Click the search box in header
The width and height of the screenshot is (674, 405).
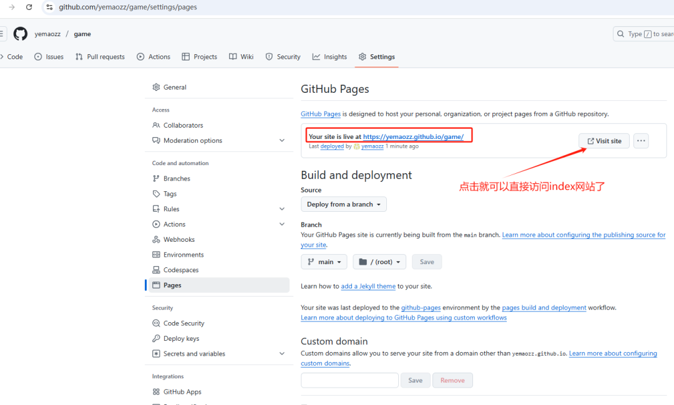(x=643, y=34)
